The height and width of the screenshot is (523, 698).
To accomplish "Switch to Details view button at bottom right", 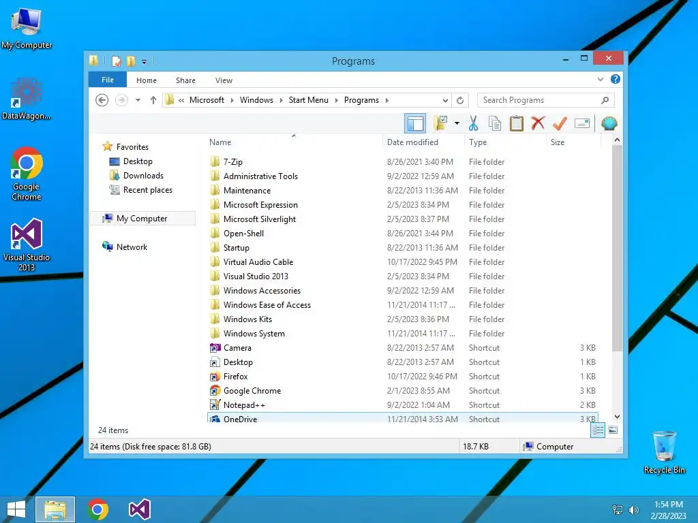I will [598, 430].
